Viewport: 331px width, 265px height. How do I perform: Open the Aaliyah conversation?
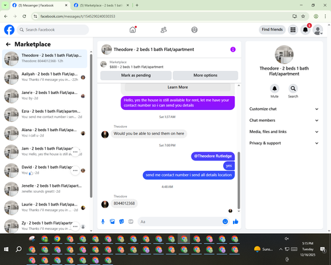44,78
